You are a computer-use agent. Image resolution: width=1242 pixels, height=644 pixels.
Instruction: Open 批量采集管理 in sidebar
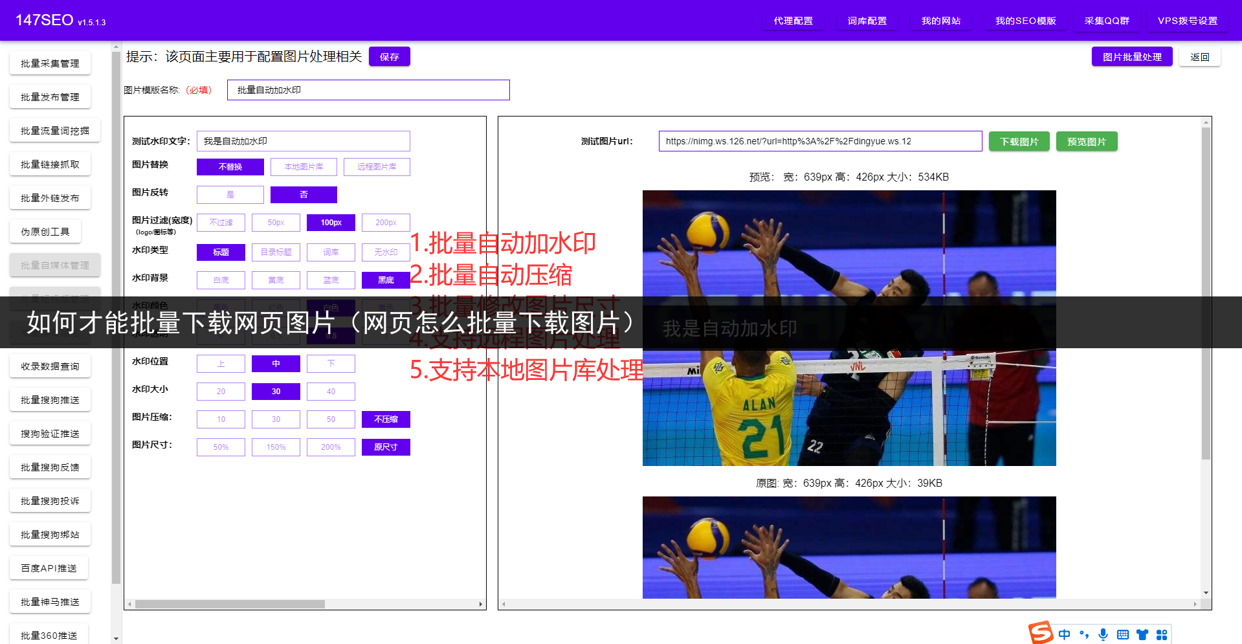pyautogui.click(x=50, y=63)
